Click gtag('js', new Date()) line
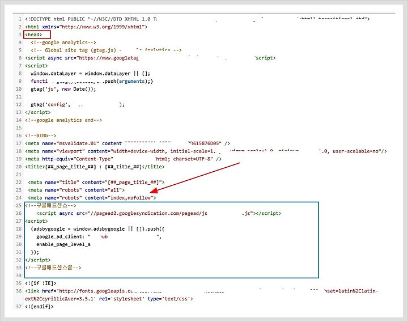 tap(63, 89)
